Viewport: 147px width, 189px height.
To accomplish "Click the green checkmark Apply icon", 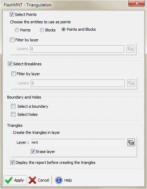I will [9, 180].
